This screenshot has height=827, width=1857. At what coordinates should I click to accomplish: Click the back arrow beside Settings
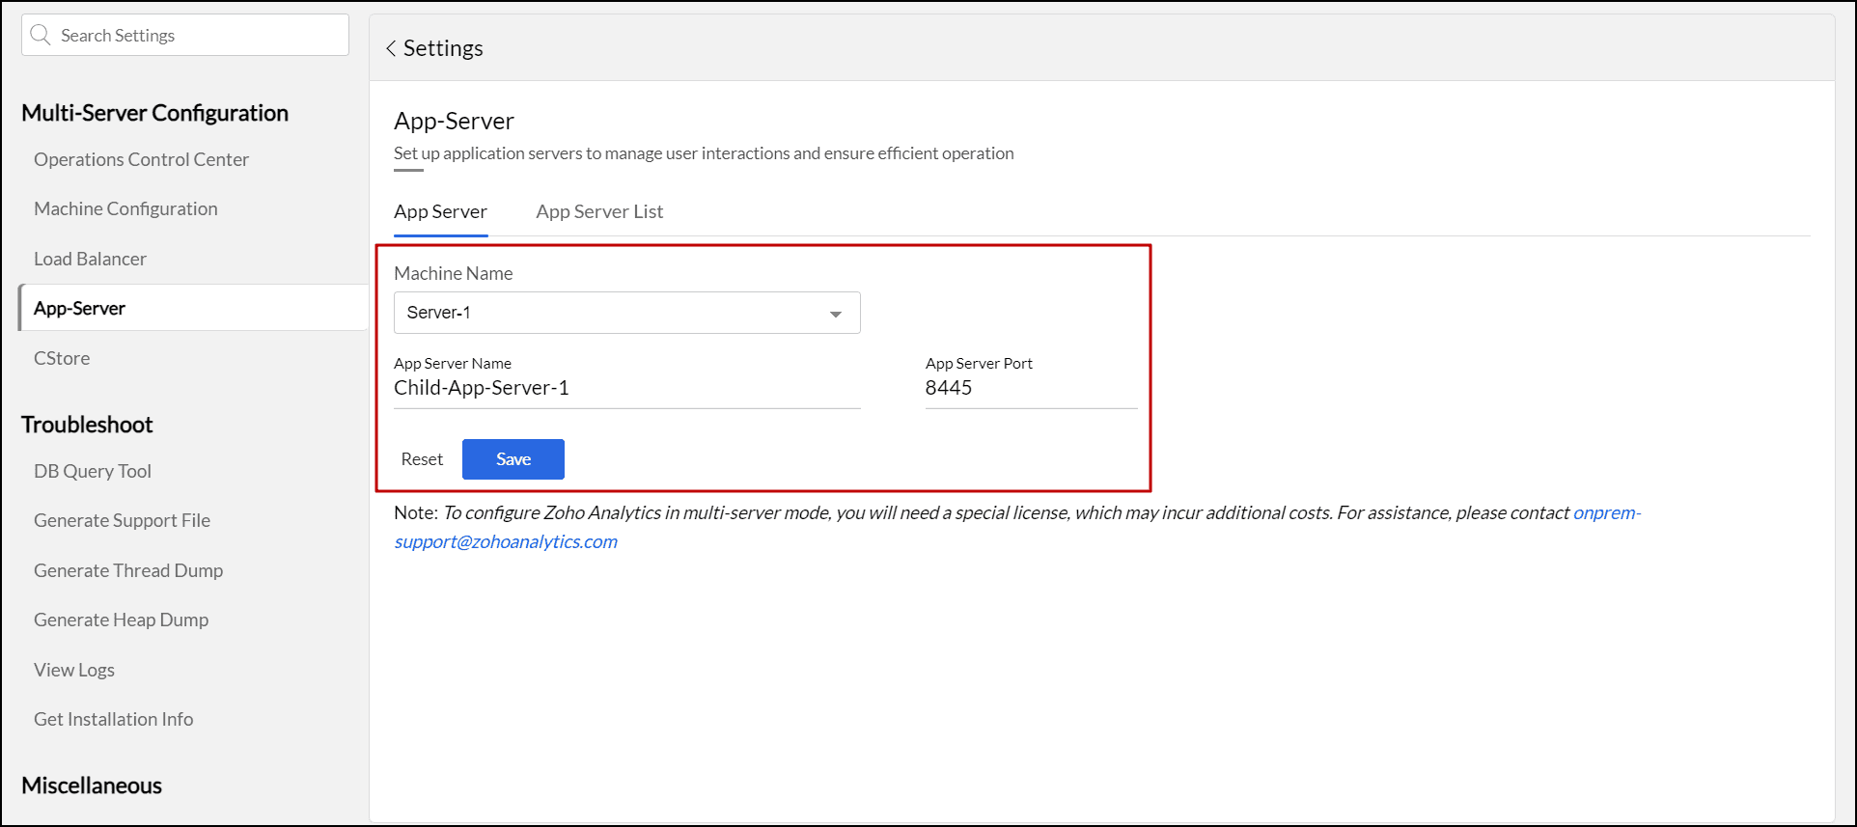[391, 48]
